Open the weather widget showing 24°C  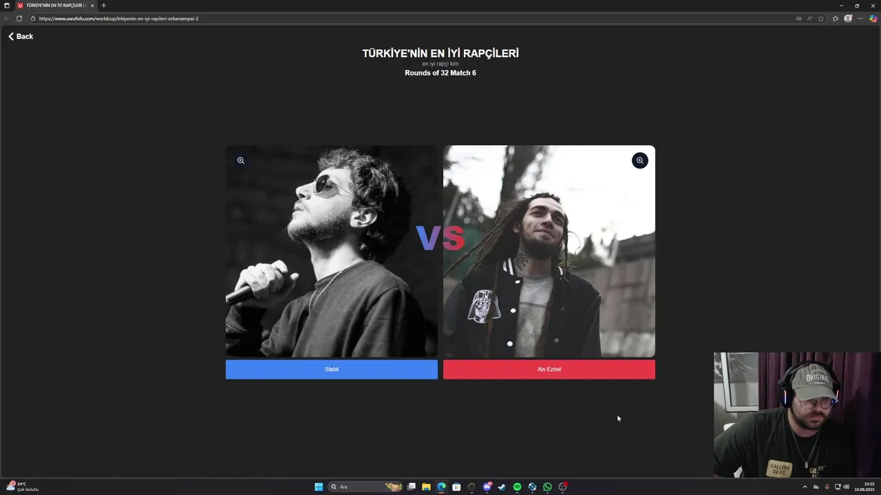(22, 486)
